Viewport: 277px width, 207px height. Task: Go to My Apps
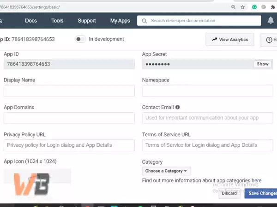point(120,21)
